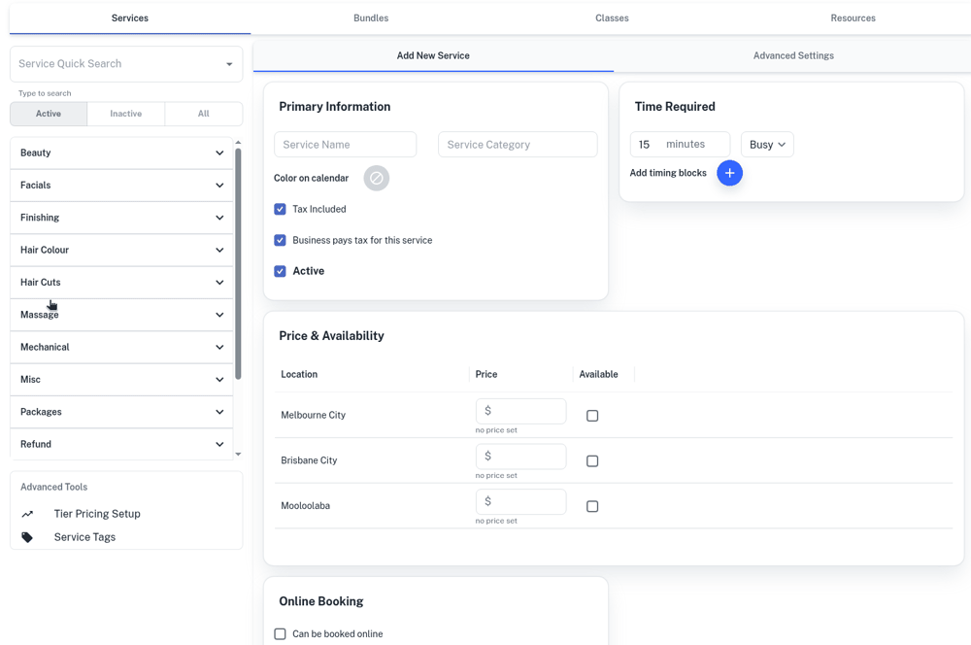Open Tier Pricing Setup link
The width and height of the screenshot is (971, 645).
97,514
